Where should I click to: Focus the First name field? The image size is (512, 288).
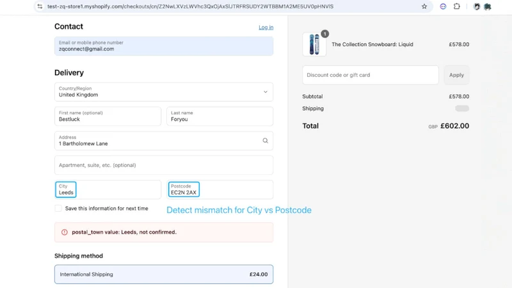click(108, 116)
